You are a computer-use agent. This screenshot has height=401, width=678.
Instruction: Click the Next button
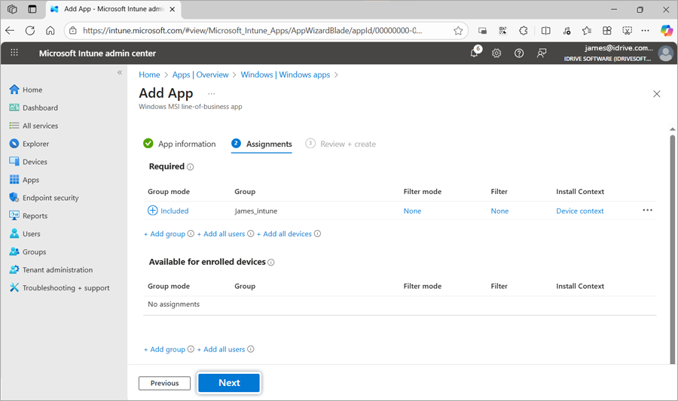click(x=229, y=383)
